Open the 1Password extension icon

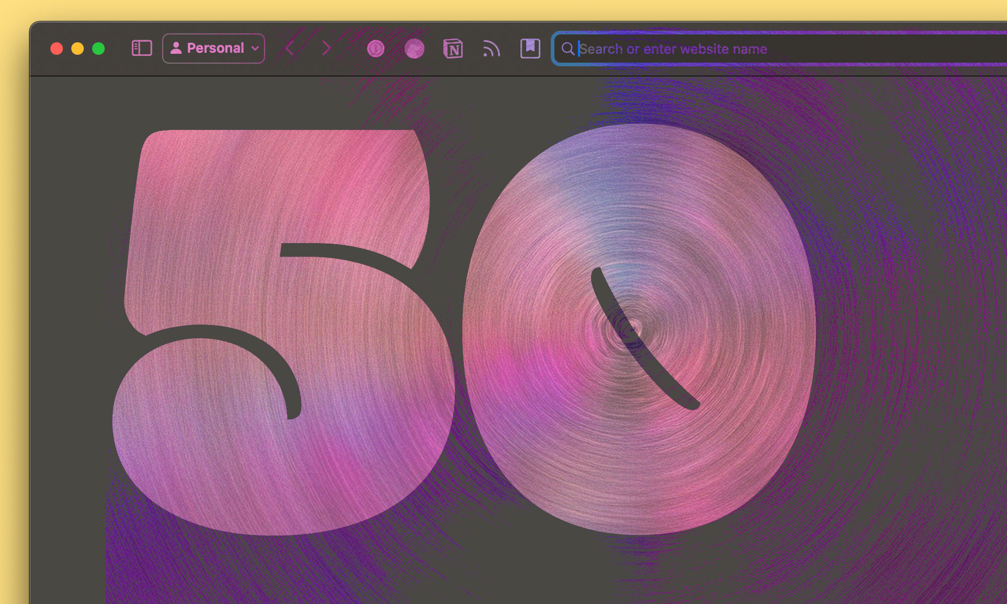click(x=376, y=49)
